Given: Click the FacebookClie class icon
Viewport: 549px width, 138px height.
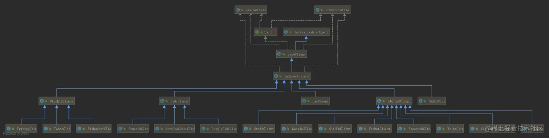Looking at the screenshot, I should (400, 129).
